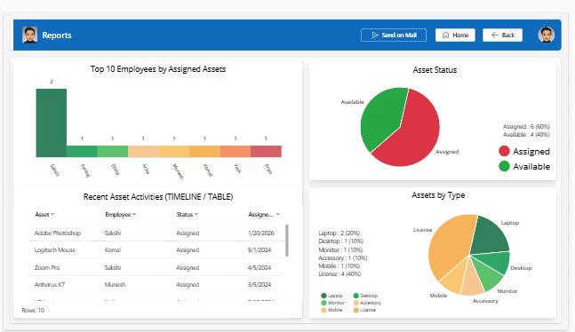Click Assigned status in Zoom Pro row

[x=188, y=267]
